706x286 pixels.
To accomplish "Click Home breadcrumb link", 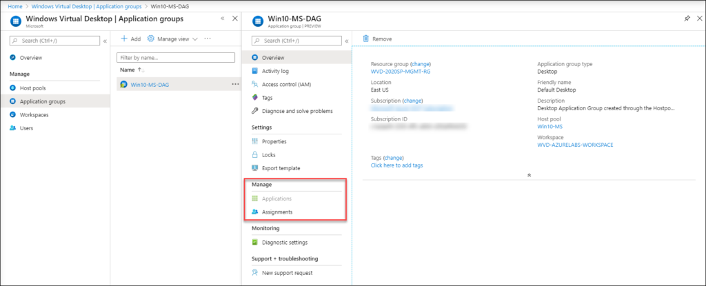I will coord(15,6).
